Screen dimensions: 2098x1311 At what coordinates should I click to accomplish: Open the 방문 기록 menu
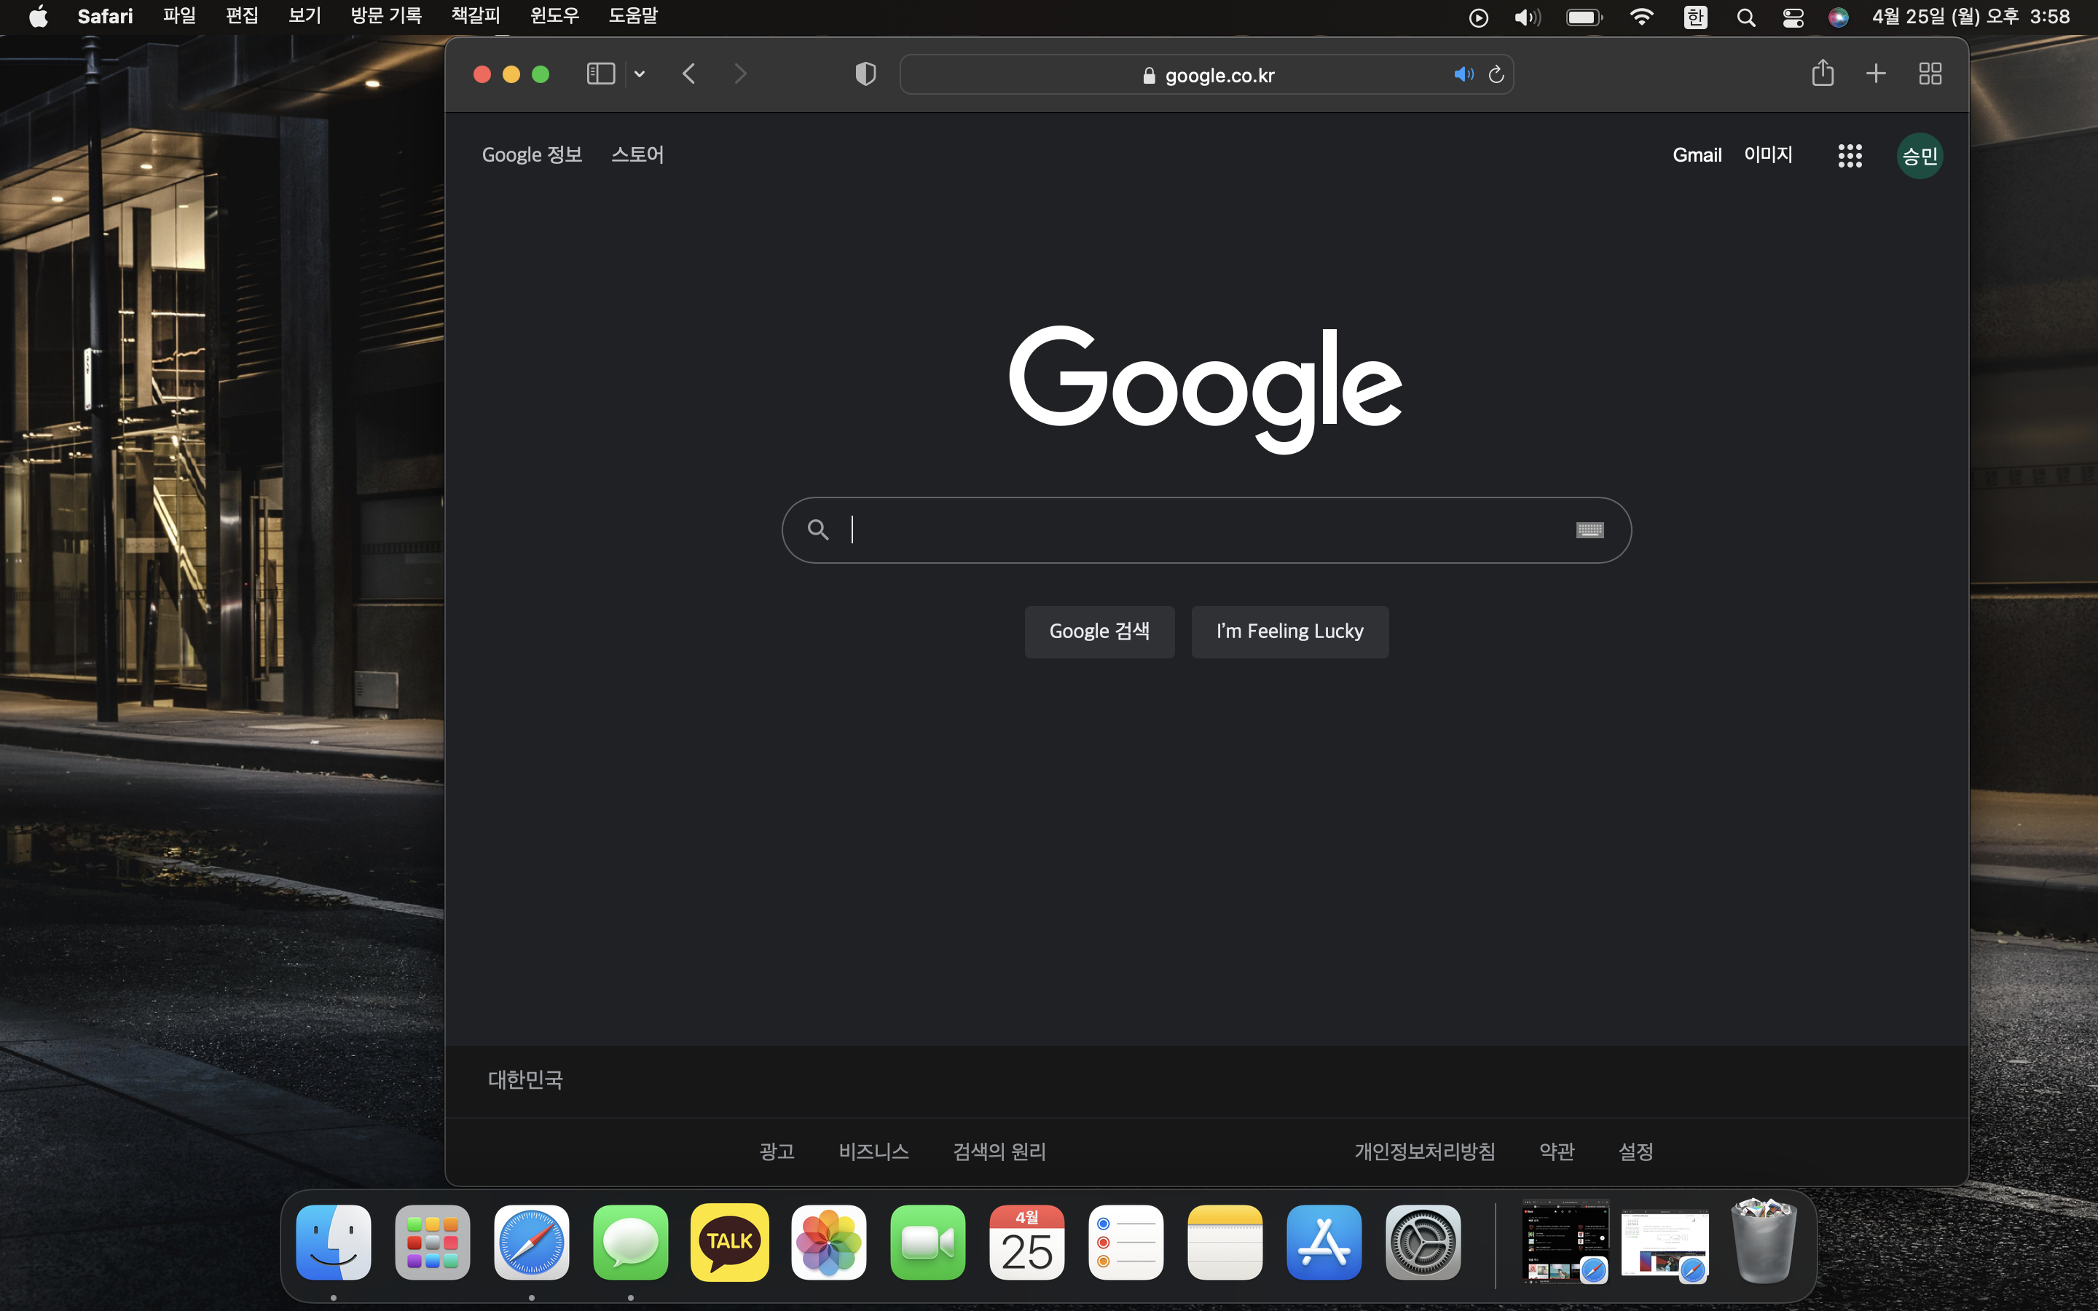[x=386, y=17]
